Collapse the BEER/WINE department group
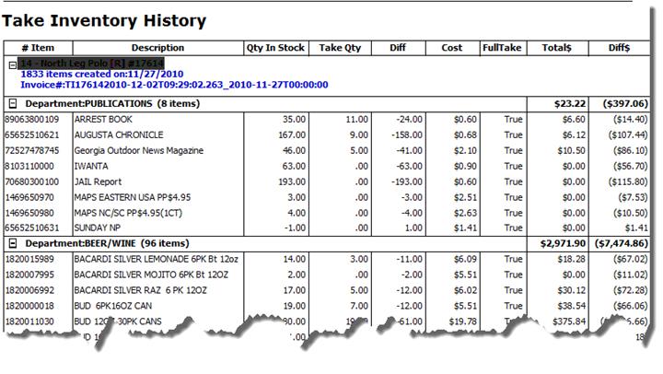Viewport: 663px width, 374px height. click(11, 242)
